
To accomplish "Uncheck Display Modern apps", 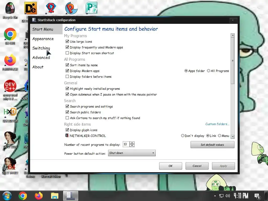I will coord(67,71).
